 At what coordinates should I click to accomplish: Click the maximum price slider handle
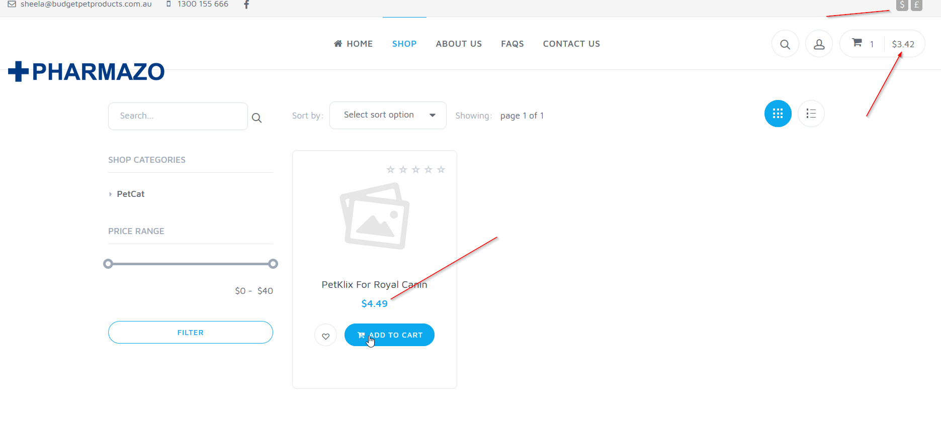pyautogui.click(x=273, y=264)
